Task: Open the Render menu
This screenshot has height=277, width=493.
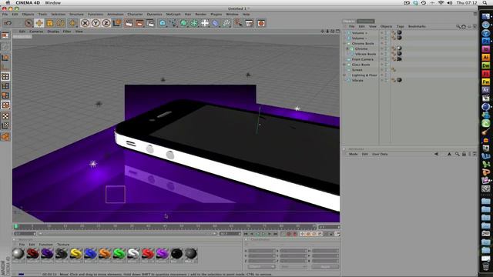Action: click(200, 14)
